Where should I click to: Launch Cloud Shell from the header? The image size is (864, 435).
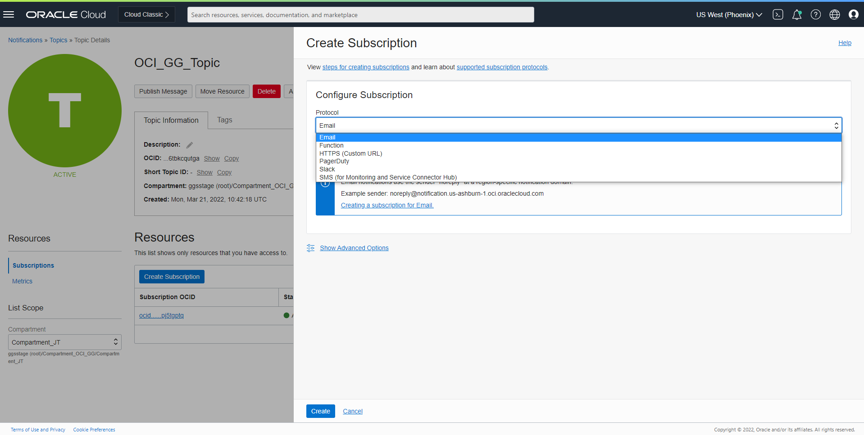tap(778, 14)
